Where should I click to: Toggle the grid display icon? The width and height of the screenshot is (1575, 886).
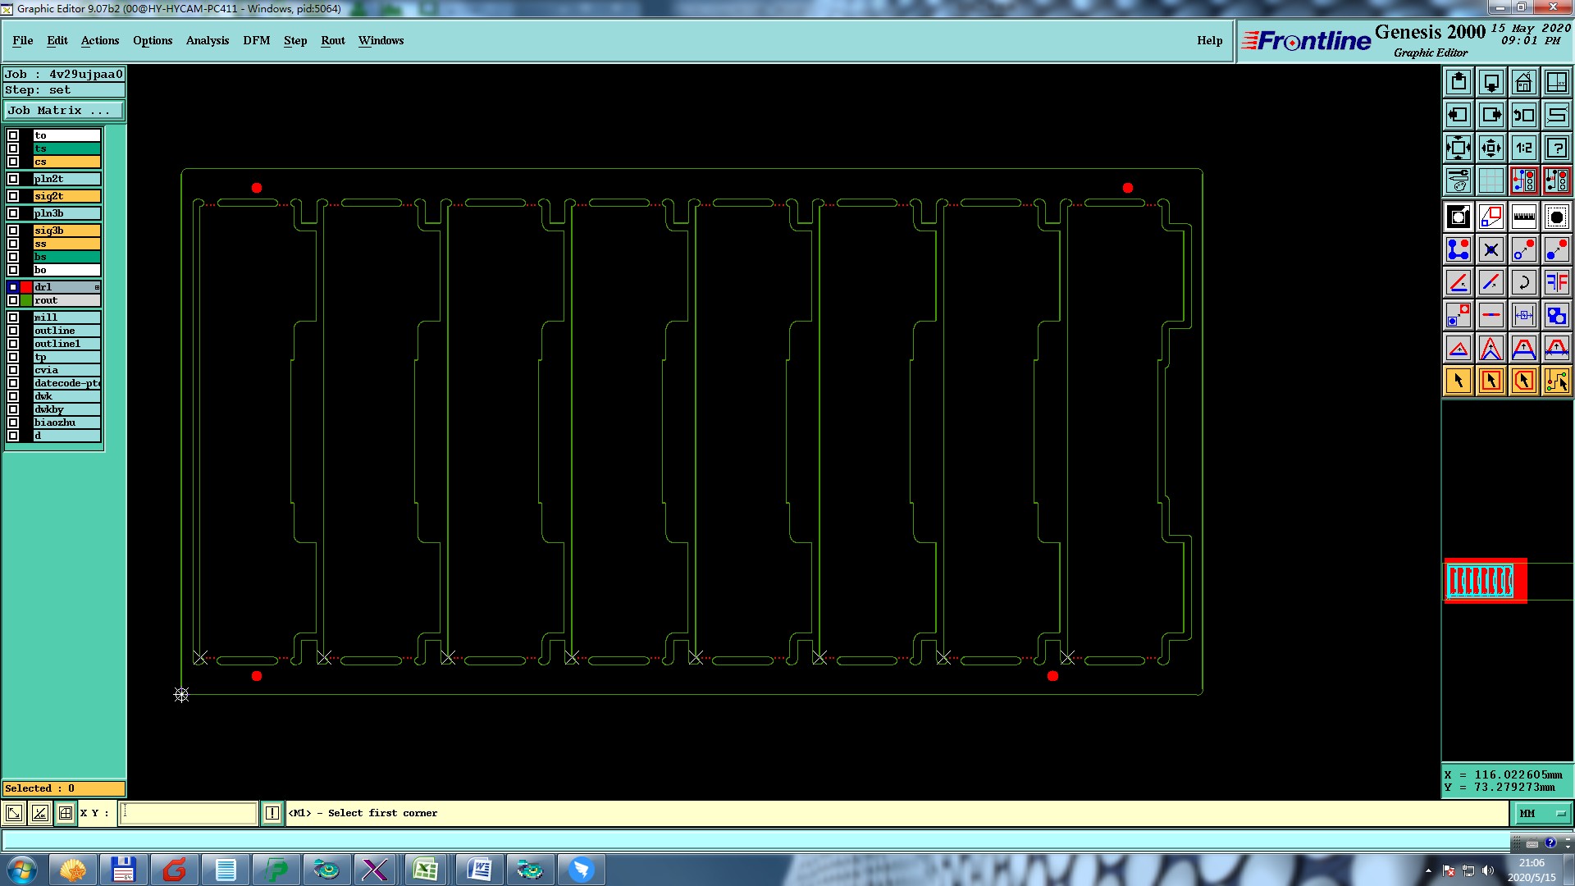click(x=1491, y=180)
